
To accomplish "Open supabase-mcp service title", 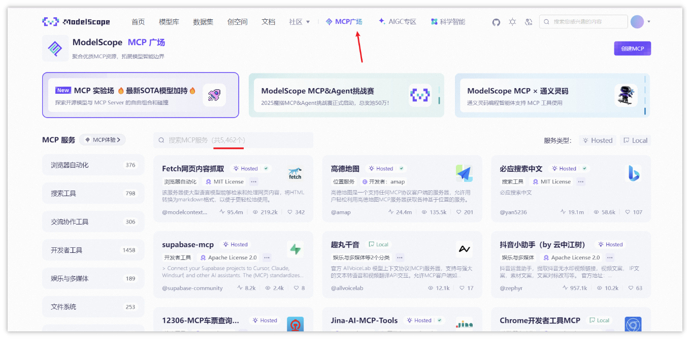I will [188, 245].
